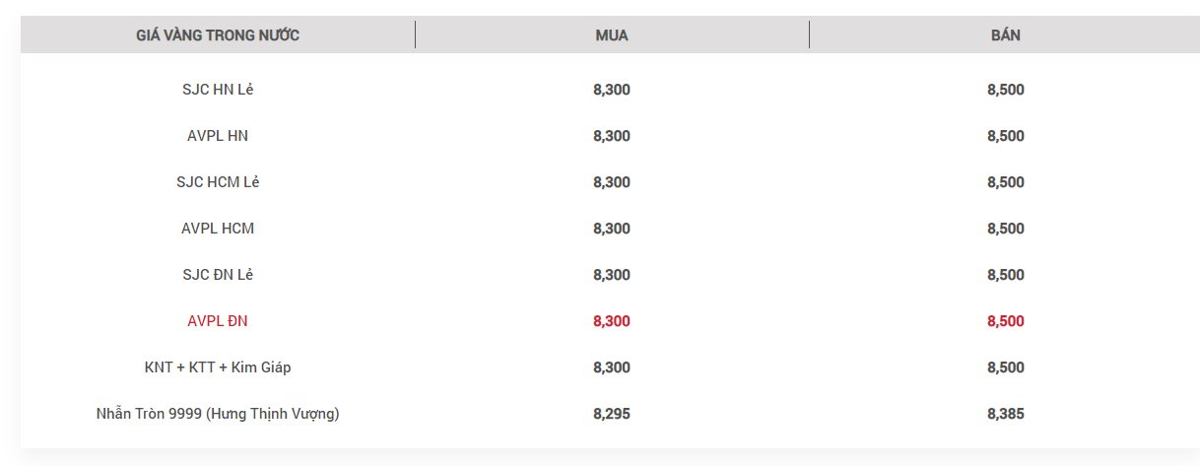Click the GIÁ VÀNG TRONG NƯỚC column header

tap(218, 35)
